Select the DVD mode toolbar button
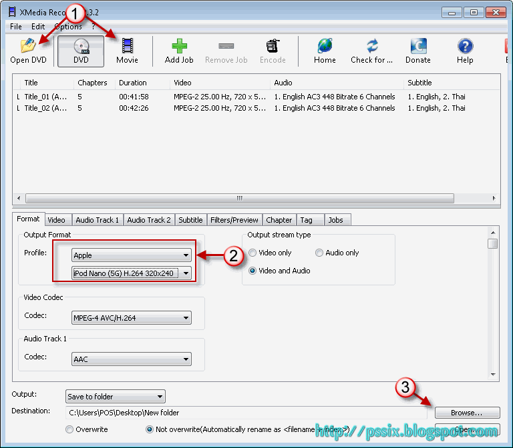The image size is (513, 448). [x=81, y=51]
